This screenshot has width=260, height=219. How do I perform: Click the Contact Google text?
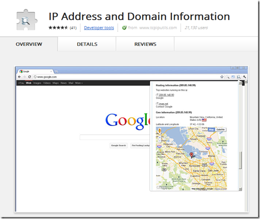[x=164, y=107]
